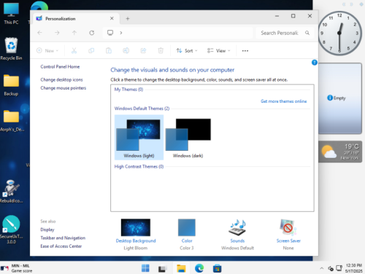The height and width of the screenshot is (274, 365).
Task: Open Control Panel Home
Action: point(60,66)
